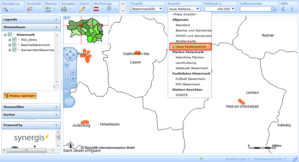This screenshot has height=162, width=299.
Task: Activate the info speech-bubble tool in Werkzeuge
Action: click(x=109, y=9)
